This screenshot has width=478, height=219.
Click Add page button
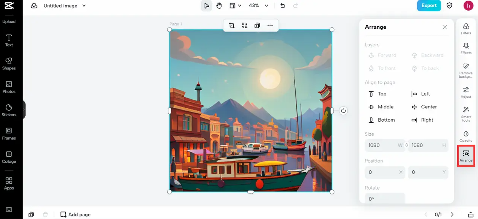76,214
